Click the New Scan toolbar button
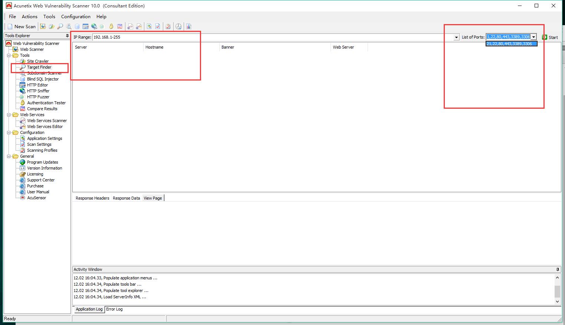Image resolution: width=565 pixels, height=325 pixels. click(x=22, y=26)
